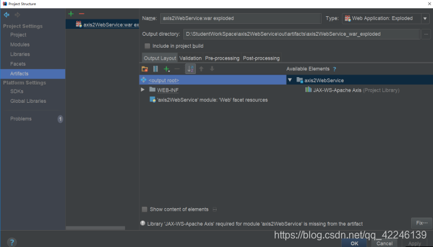This screenshot has width=433, height=247.
Task: Remove element from output layout toolbar
Action: point(177,69)
